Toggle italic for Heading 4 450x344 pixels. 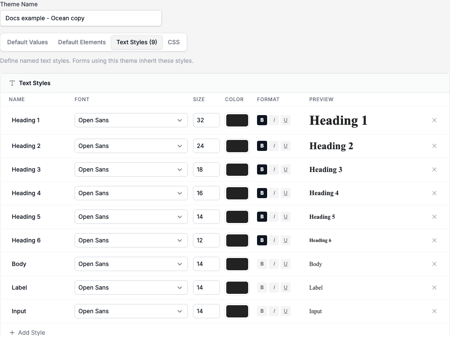[274, 193]
